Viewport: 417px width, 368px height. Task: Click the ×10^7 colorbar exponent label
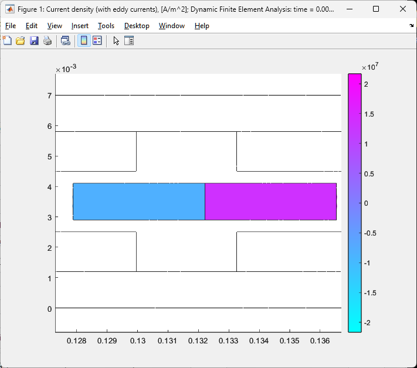[370, 67]
